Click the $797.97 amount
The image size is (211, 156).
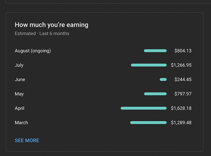[x=183, y=94]
